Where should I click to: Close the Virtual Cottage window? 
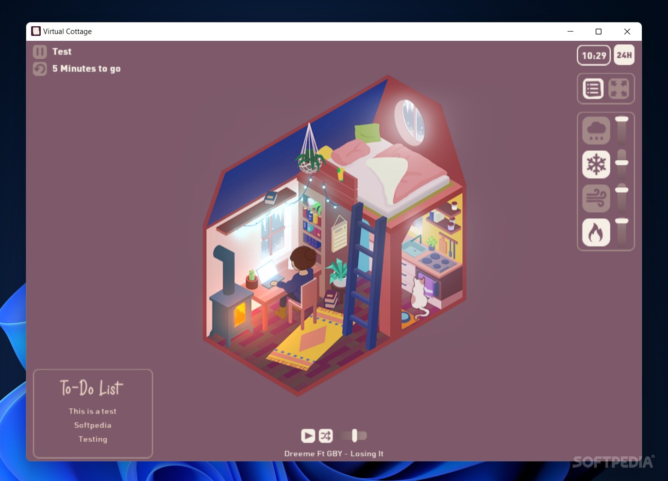(627, 32)
